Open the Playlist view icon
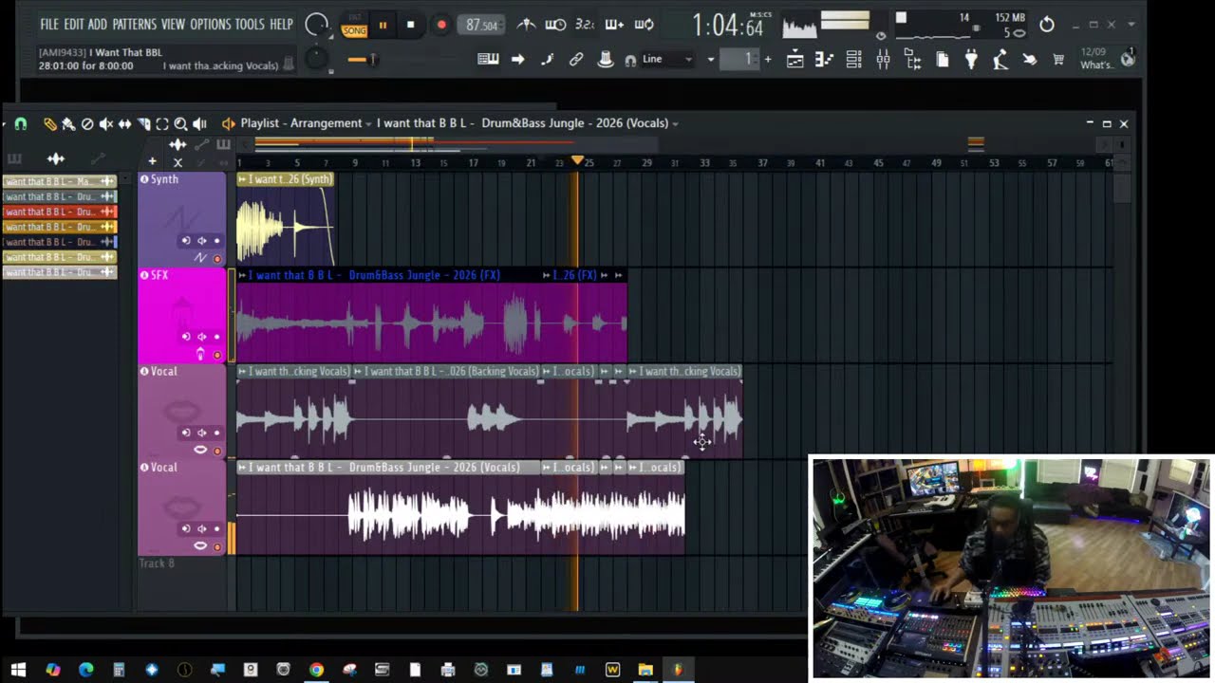Image resolution: width=1215 pixels, height=683 pixels. coord(795,61)
